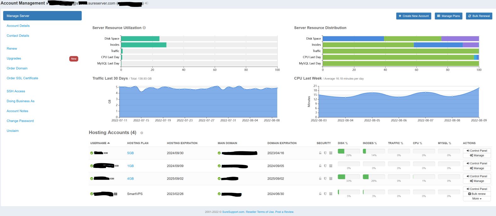Sort by the DISK % column header
The height and width of the screenshot is (216, 496).
pos(343,143)
